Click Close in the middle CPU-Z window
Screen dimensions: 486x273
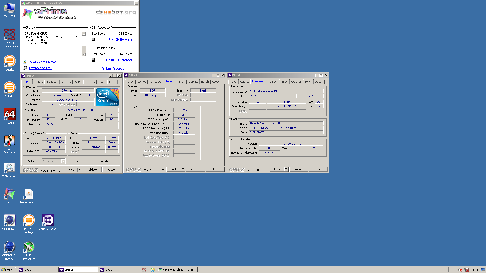215,169
